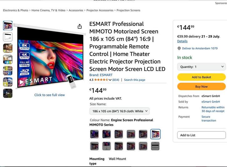Viewport: 227px width, 167px height.
Task: Open the Projector Accessories breadcrumb
Action: 100,10
